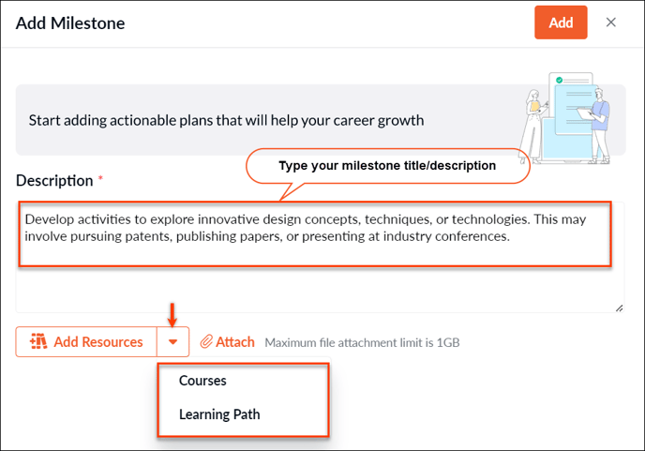The width and height of the screenshot is (645, 451).
Task: Click into the milestone description text
Action: (306, 228)
